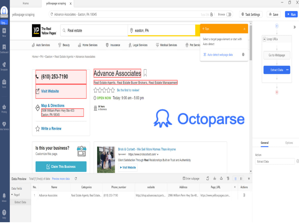Collapse the Loop URLs step
Image resolution: width=299 pixels, height=224 pixels.
(264, 39)
